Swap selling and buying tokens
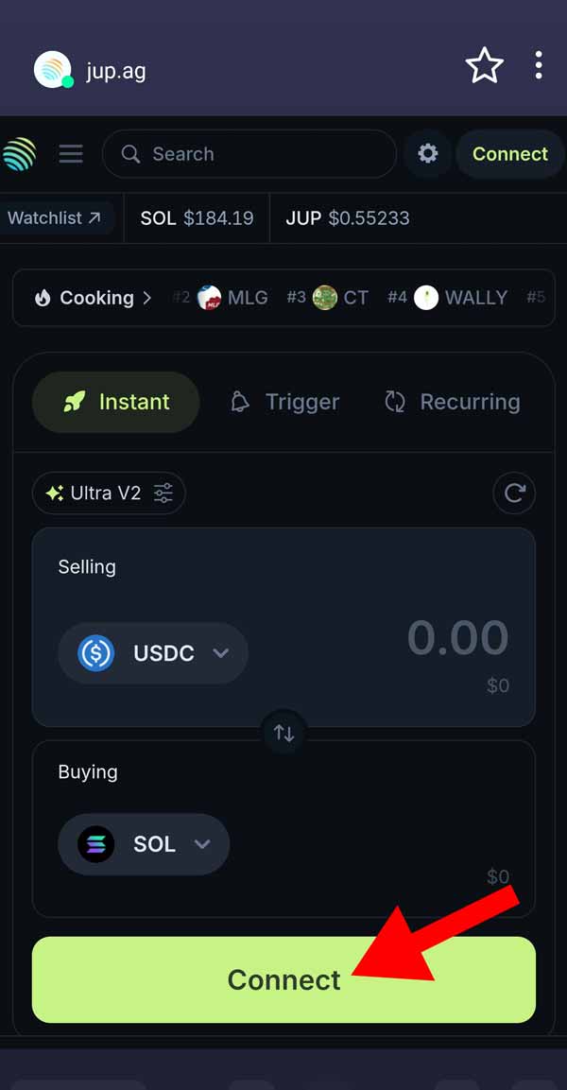Image resolution: width=567 pixels, height=1090 pixels. 283,733
